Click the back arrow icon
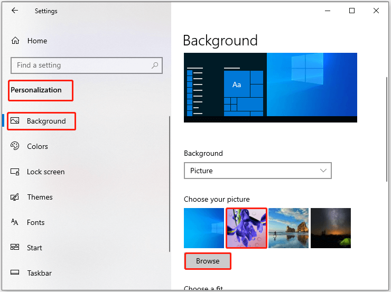Screen dimensions: 391x292 pyautogui.click(x=15, y=11)
